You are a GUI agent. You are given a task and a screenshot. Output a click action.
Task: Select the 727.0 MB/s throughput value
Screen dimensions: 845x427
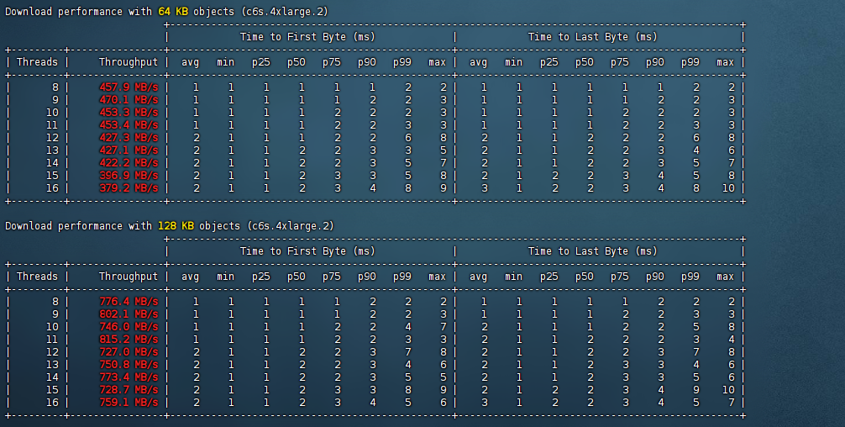pyautogui.click(x=129, y=351)
